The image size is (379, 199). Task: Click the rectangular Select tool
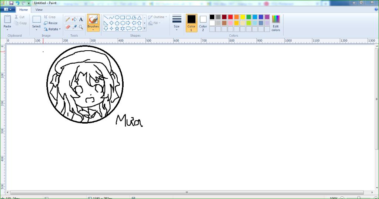pyautogui.click(x=37, y=20)
